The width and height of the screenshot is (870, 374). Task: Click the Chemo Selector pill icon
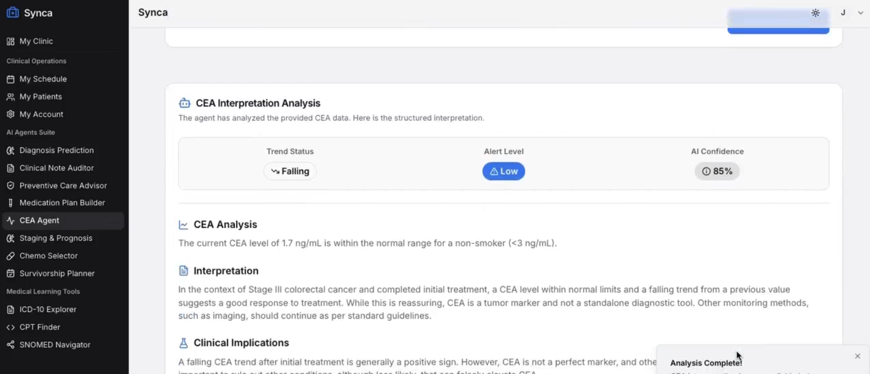[11, 256]
